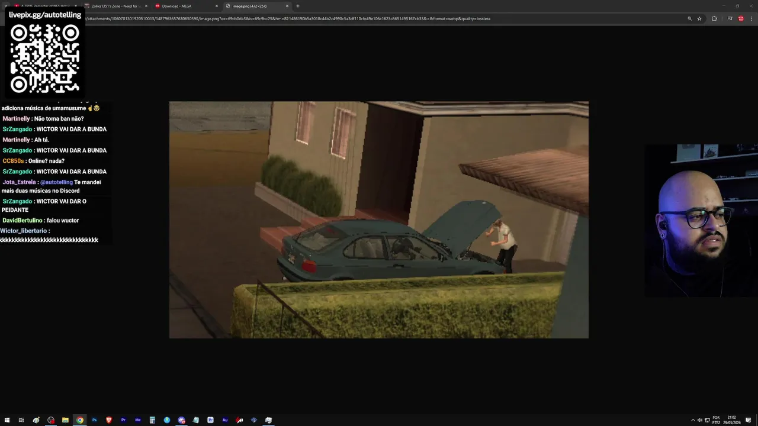The width and height of the screenshot is (758, 426).
Task: Click the GTA car screenshot image
Action: point(379,220)
